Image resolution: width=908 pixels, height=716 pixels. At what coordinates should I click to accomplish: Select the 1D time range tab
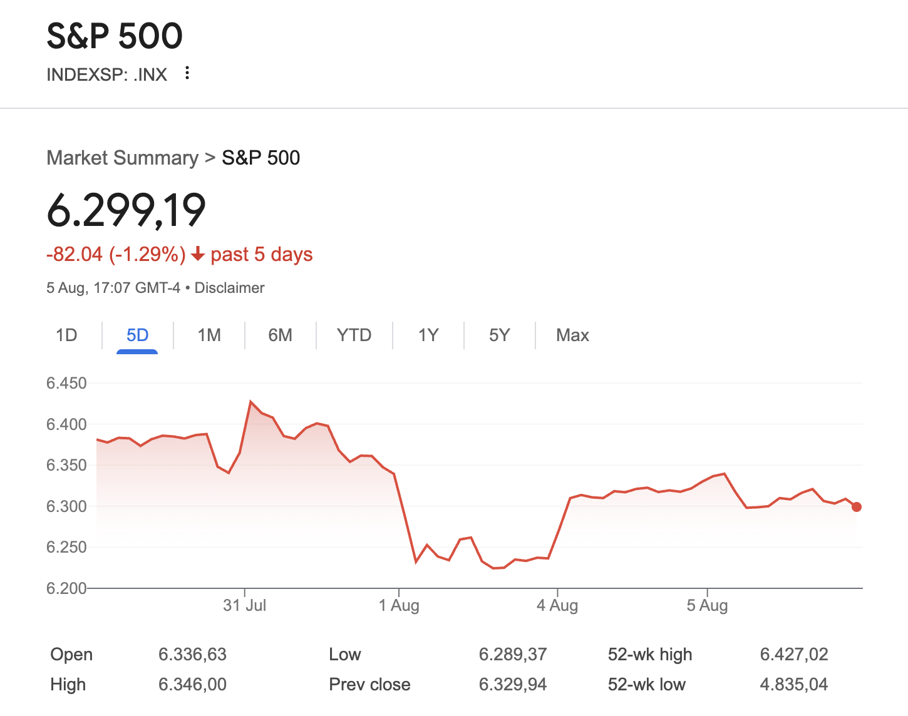click(x=66, y=335)
